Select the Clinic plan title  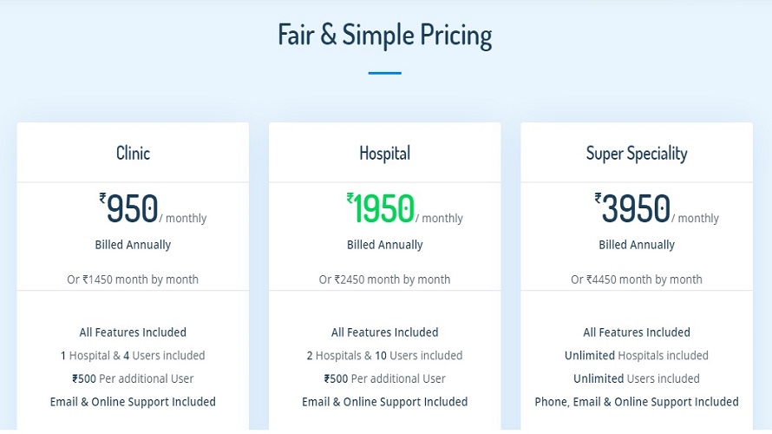click(x=133, y=154)
